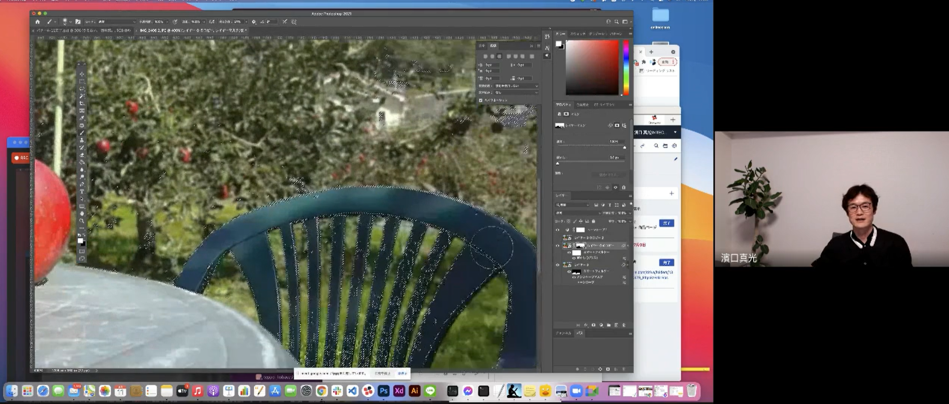Click the lower blue complete button in browser
The height and width of the screenshot is (404, 949).
pyautogui.click(x=666, y=263)
